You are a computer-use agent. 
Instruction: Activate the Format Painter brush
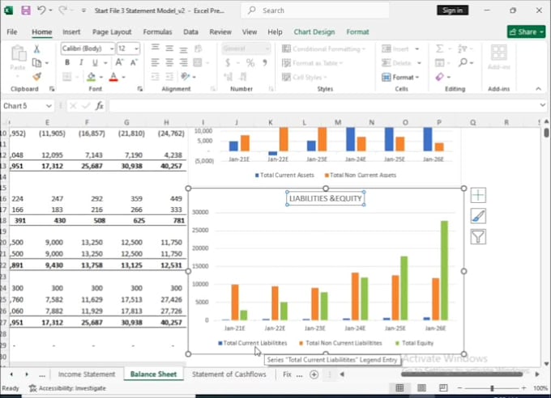36,77
